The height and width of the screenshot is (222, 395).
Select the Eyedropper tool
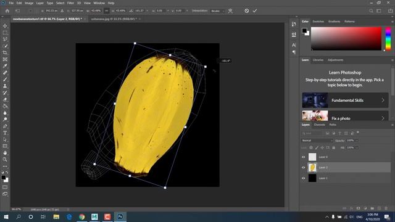5,66
